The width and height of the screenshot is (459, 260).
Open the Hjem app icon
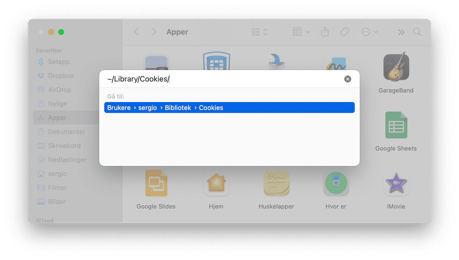pos(216,184)
